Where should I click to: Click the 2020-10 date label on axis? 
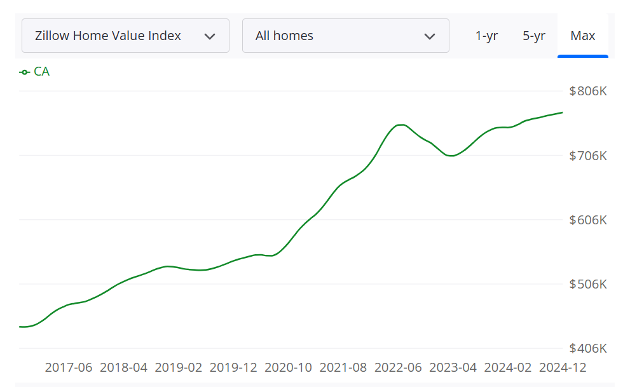click(x=288, y=368)
